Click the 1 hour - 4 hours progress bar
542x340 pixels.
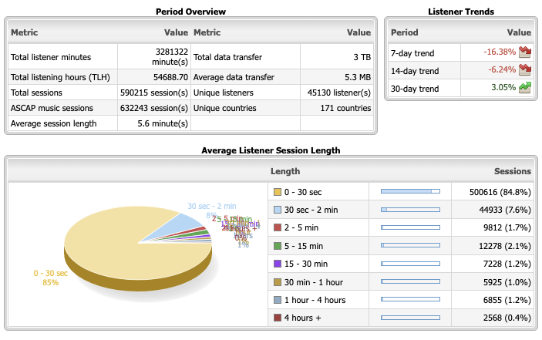[410, 299]
